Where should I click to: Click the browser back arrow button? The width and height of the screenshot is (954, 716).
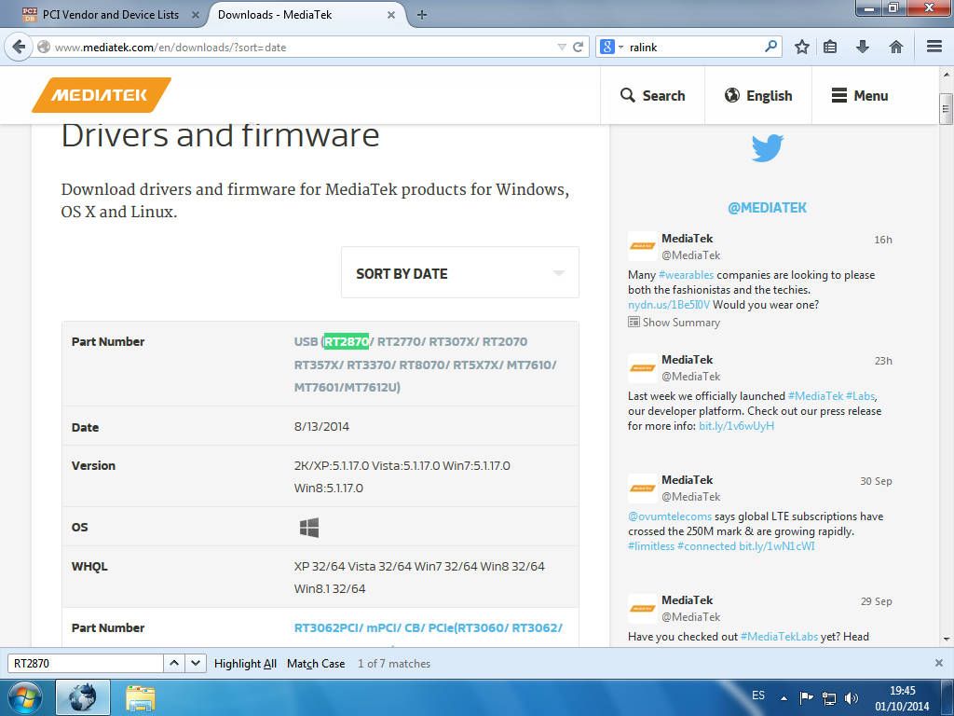(19, 47)
